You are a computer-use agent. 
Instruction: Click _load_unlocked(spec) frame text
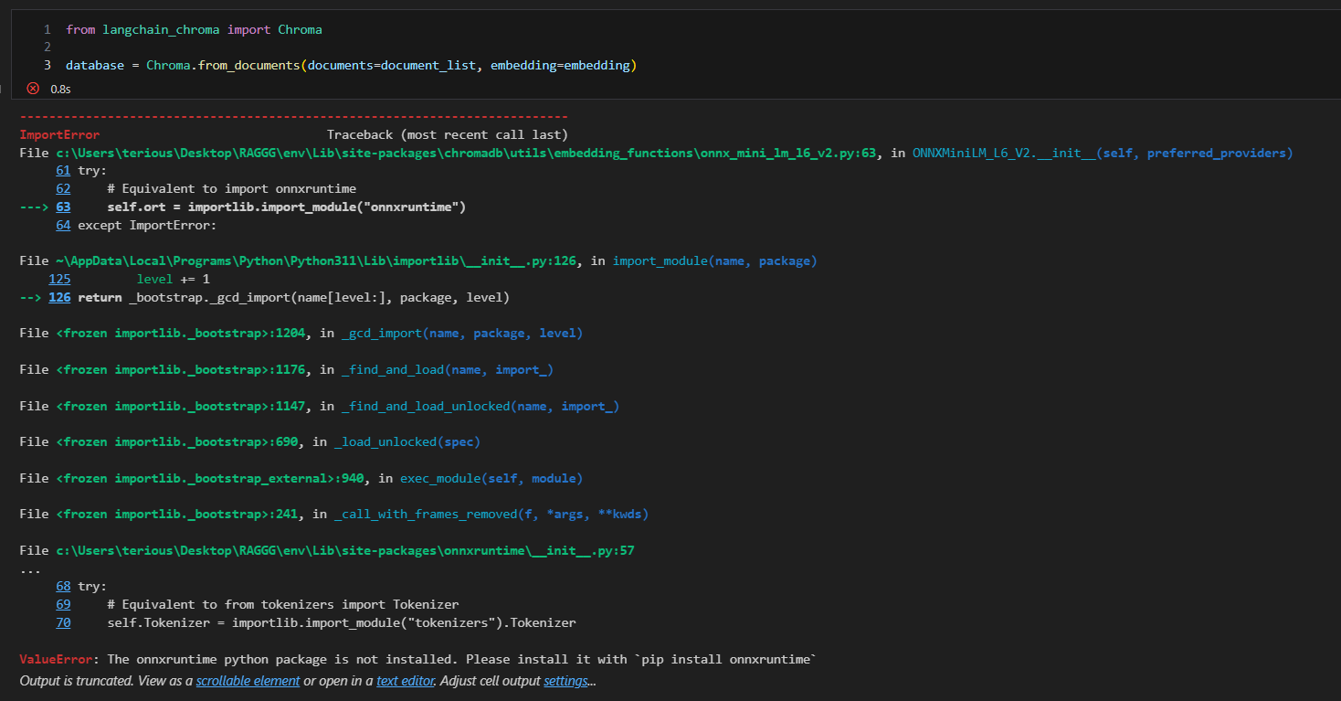point(407,441)
